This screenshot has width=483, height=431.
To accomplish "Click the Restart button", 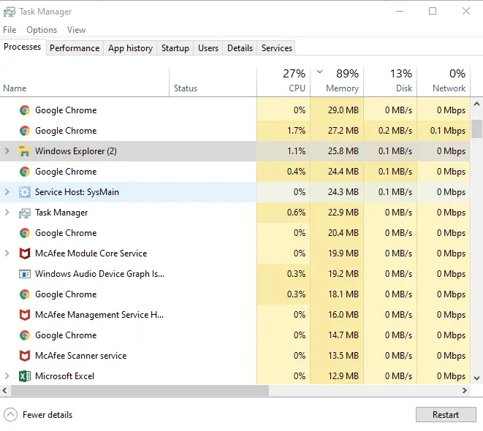I will pyautogui.click(x=446, y=415).
